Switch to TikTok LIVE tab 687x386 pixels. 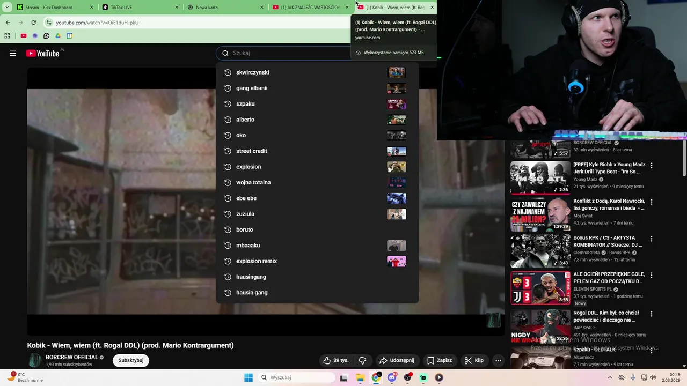[140, 7]
